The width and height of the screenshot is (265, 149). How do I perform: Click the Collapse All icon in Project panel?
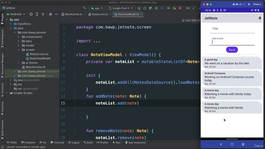[43, 14]
